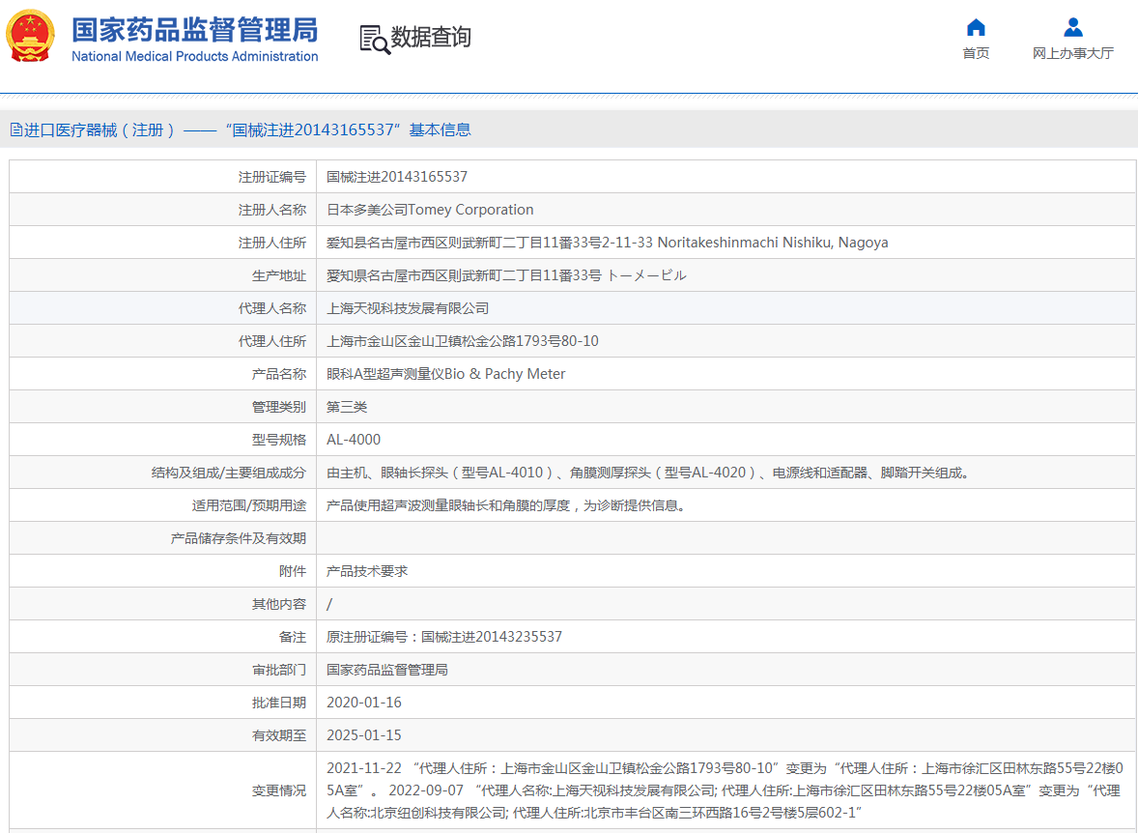Select the AL-4000 model specification cell

click(354, 440)
